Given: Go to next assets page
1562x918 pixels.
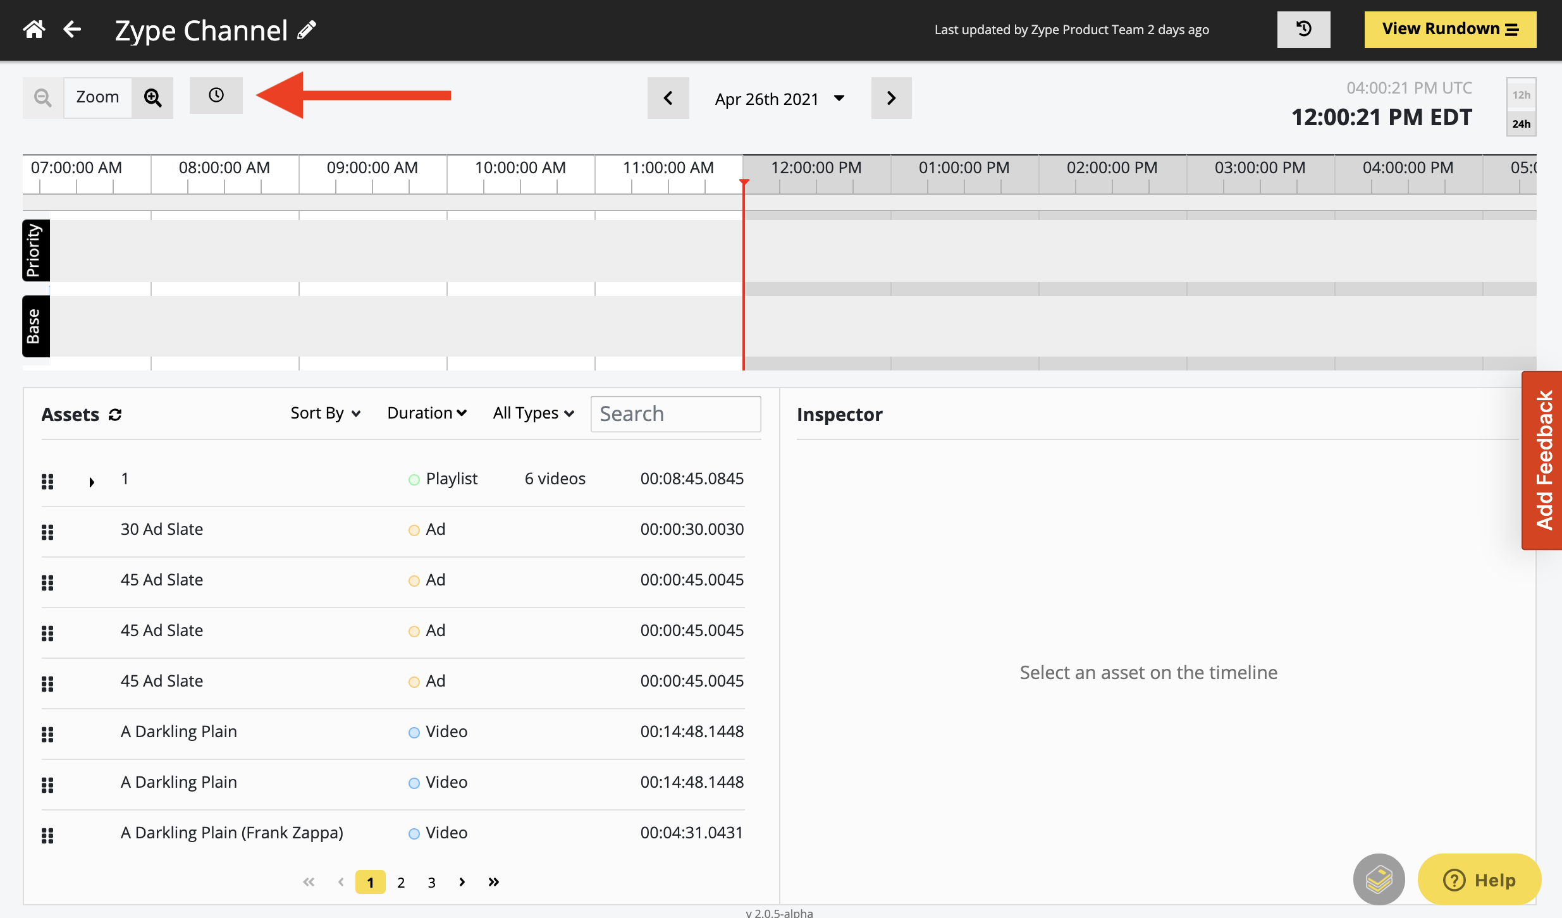Looking at the screenshot, I should pos(462,882).
